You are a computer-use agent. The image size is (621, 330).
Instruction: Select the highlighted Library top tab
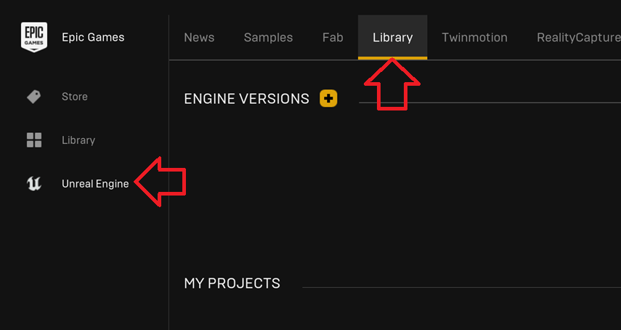coord(392,37)
